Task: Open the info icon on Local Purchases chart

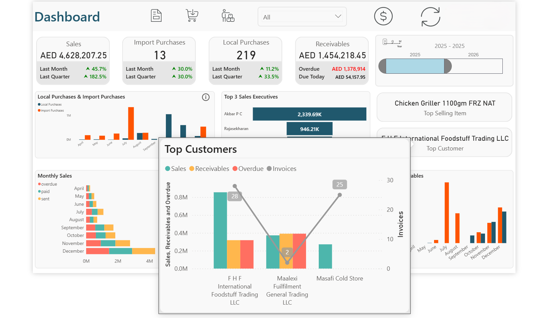Action: tap(206, 97)
